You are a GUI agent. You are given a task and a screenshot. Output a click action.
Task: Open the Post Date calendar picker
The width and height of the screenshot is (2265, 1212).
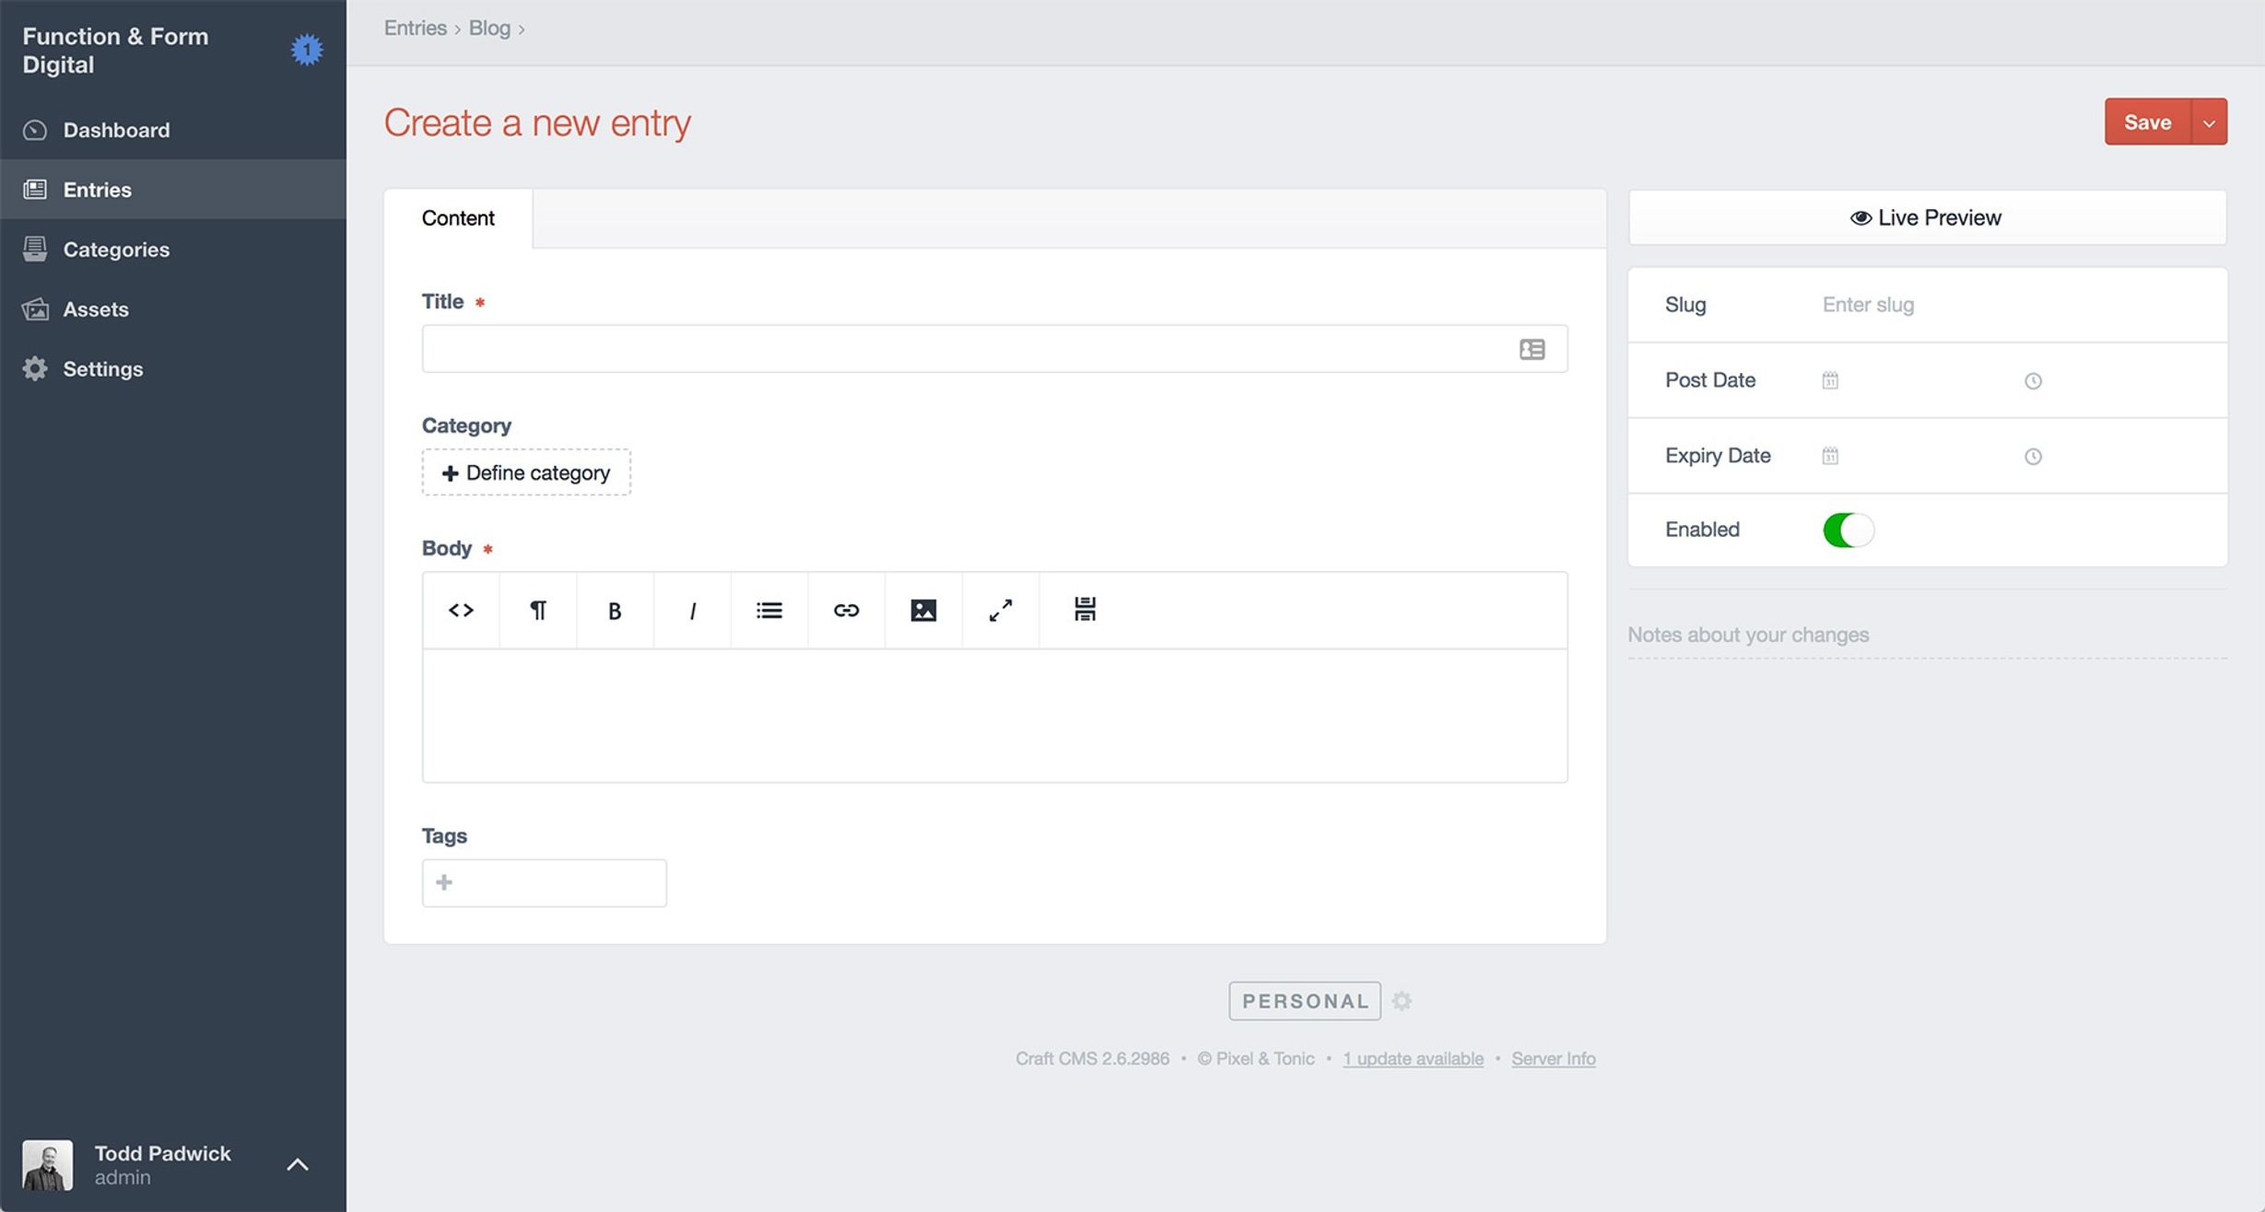pyautogui.click(x=1830, y=380)
